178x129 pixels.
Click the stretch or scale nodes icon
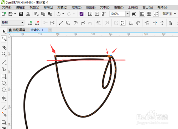[131, 23]
